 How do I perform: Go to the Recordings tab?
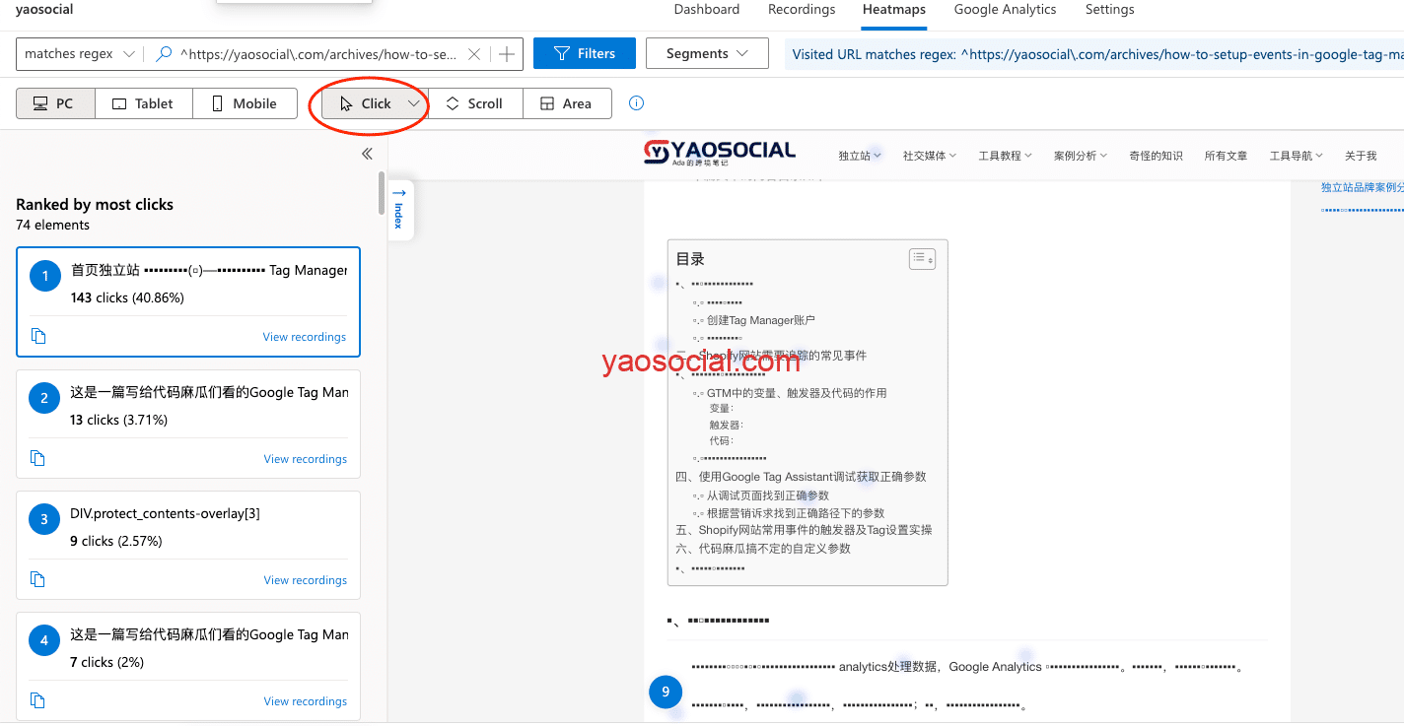pyautogui.click(x=801, y=10)
